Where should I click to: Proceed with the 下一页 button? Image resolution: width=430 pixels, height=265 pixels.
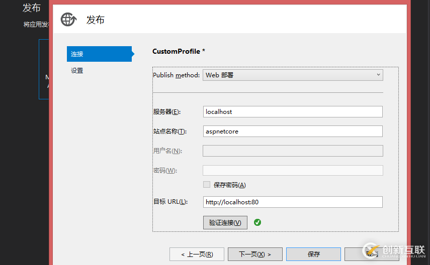point(255,254)
